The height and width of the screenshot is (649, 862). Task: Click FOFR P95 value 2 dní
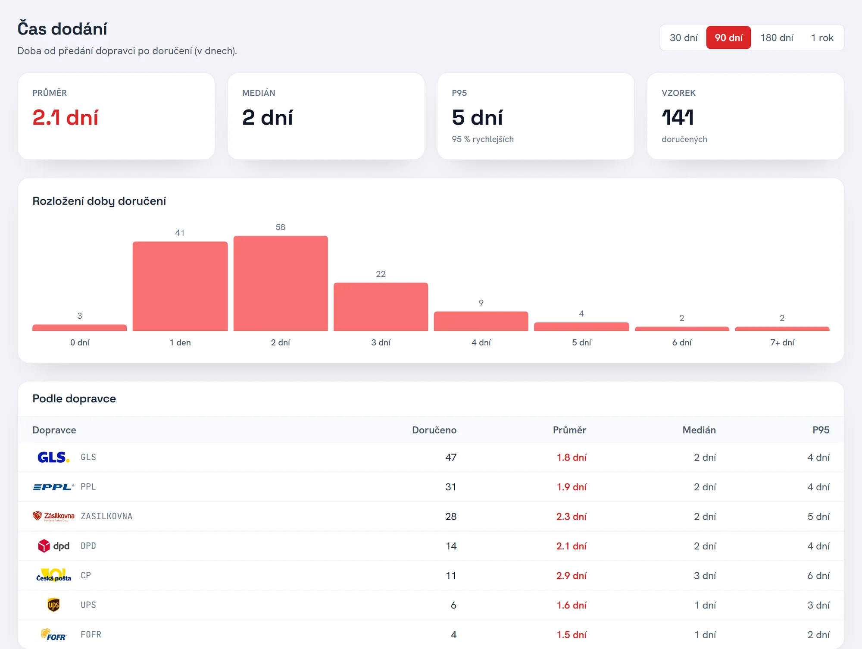[818, 635]
